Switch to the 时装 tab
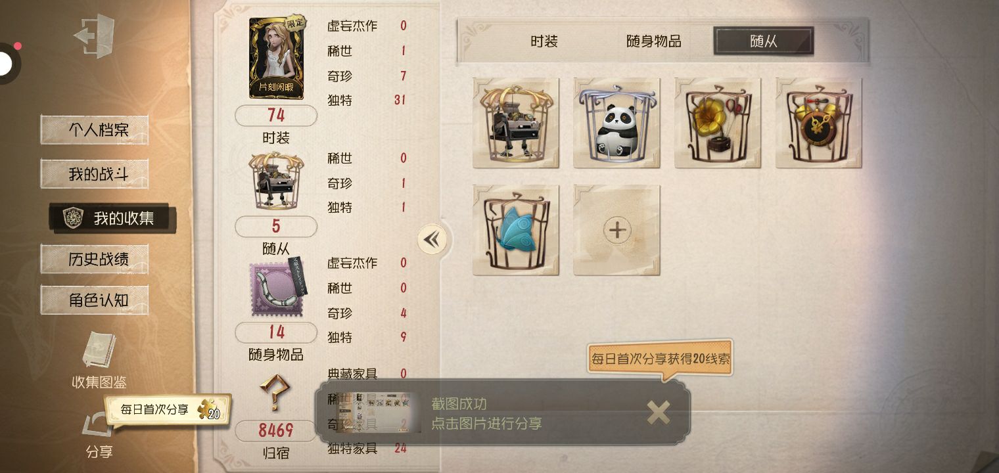The width and height of the screenshot is (999, 473). pos(544,41)
